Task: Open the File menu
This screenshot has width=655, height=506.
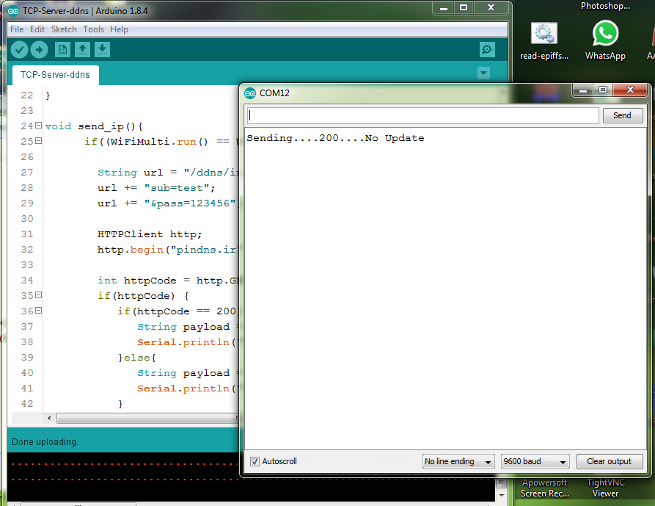Action: point(17,29)
